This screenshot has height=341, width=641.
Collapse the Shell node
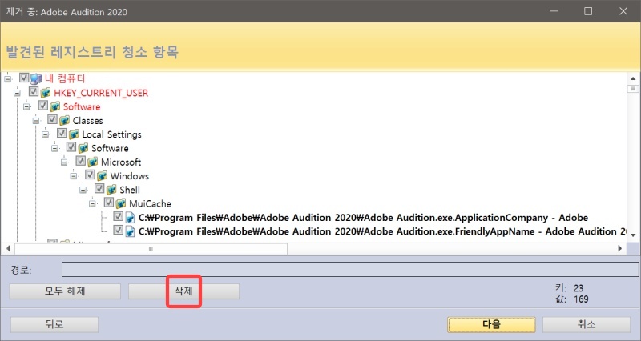[83, 191]
